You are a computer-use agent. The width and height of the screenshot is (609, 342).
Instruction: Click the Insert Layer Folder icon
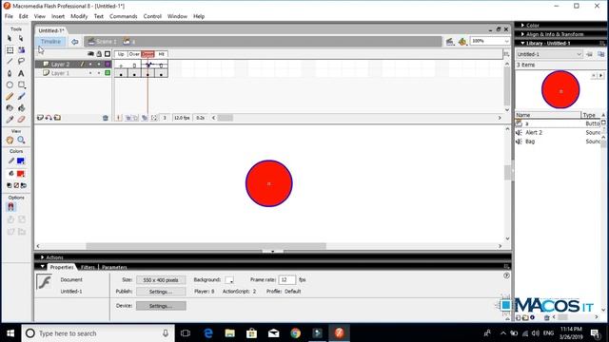coord(57,118)
